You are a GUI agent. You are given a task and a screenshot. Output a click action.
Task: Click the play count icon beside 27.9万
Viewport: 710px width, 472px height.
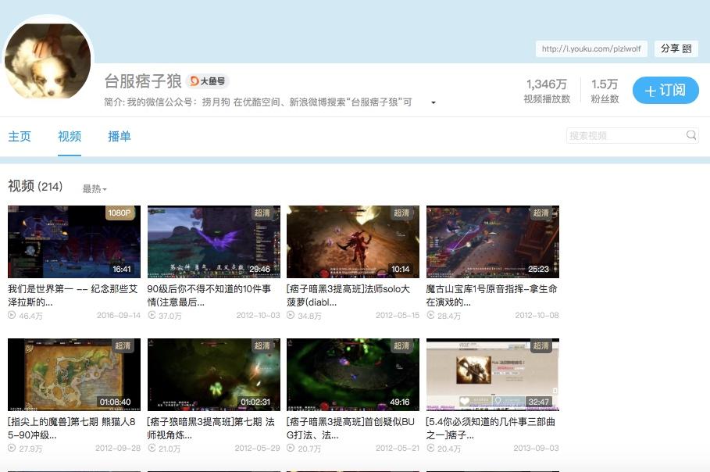point(12,448)
